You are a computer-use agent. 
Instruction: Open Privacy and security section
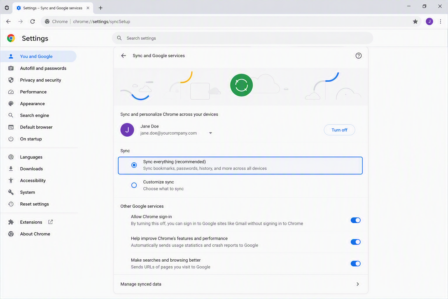pos(38,80)
